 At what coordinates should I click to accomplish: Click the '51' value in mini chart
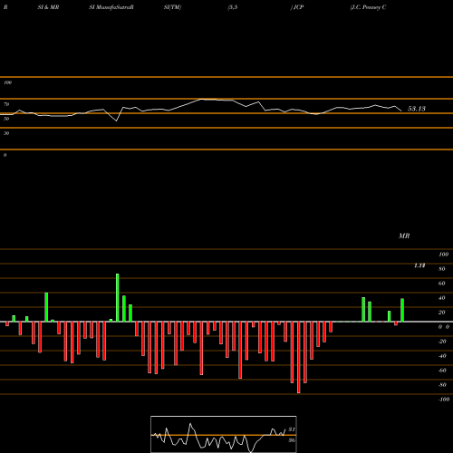pos(292,429)
